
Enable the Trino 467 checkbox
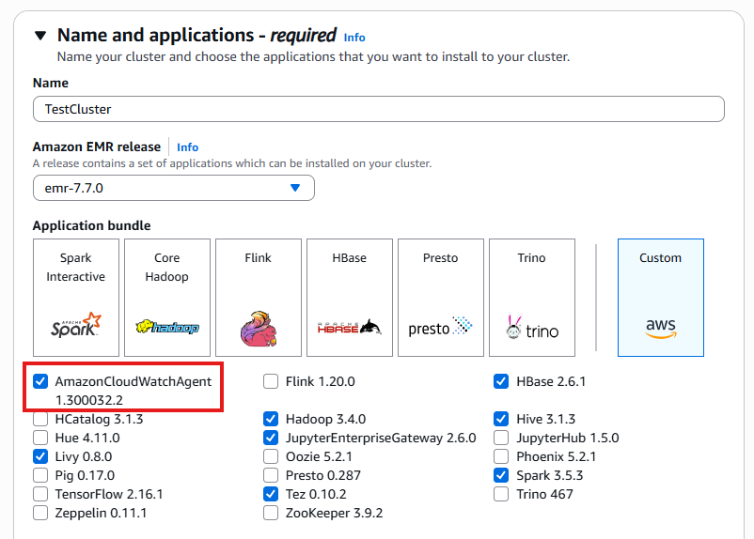[501, 494]
